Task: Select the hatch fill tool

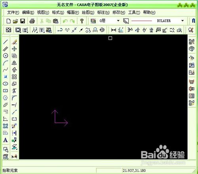Action: pos(6,126)
